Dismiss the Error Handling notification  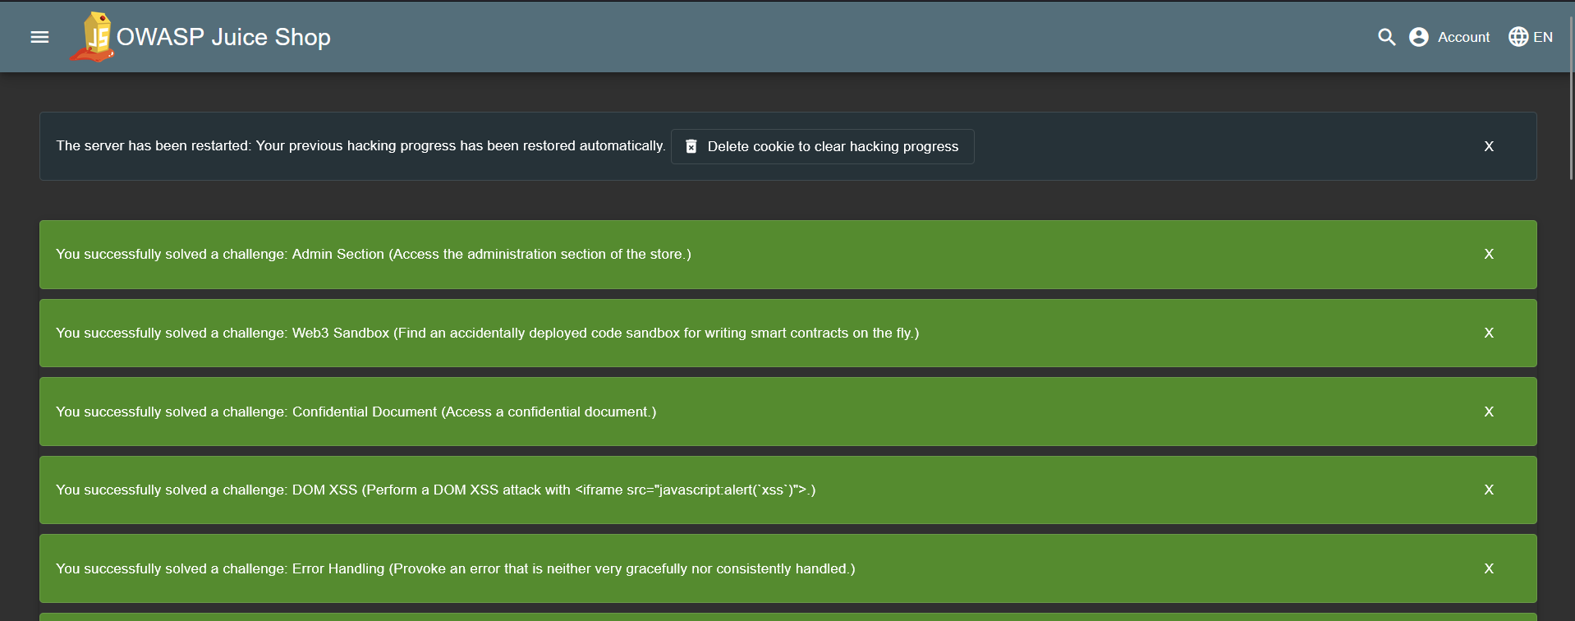coord(1488,568)
